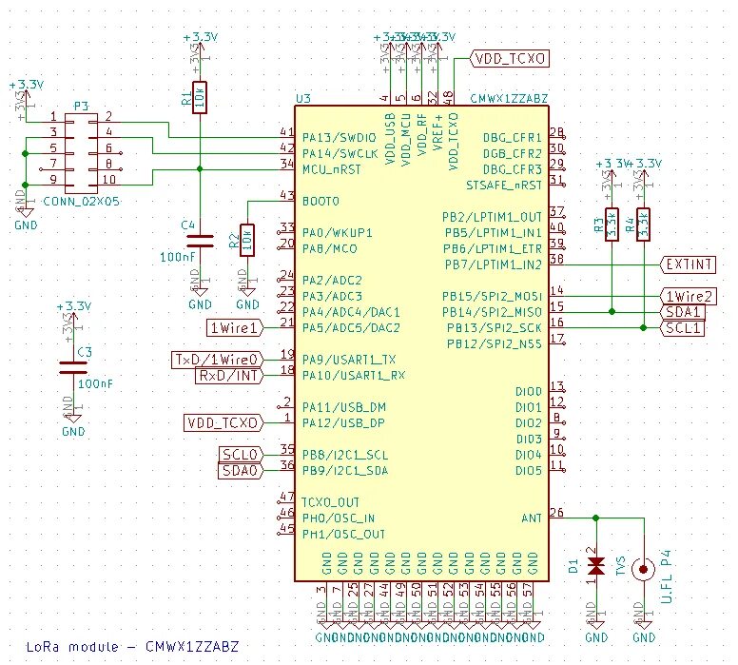Click the PA10/USART1_RX pin name

pos(354,376)
